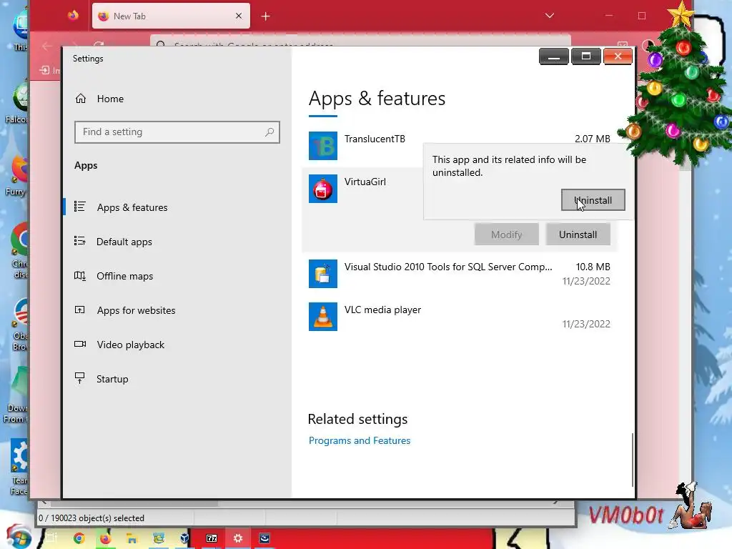Open the Windows Start orb

[x=18, y=536]
